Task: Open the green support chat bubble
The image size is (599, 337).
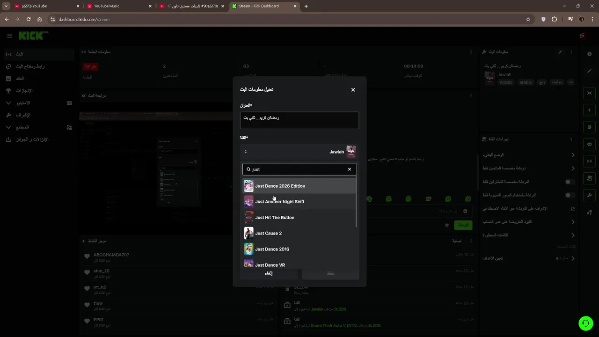Action: coord(585,323)
